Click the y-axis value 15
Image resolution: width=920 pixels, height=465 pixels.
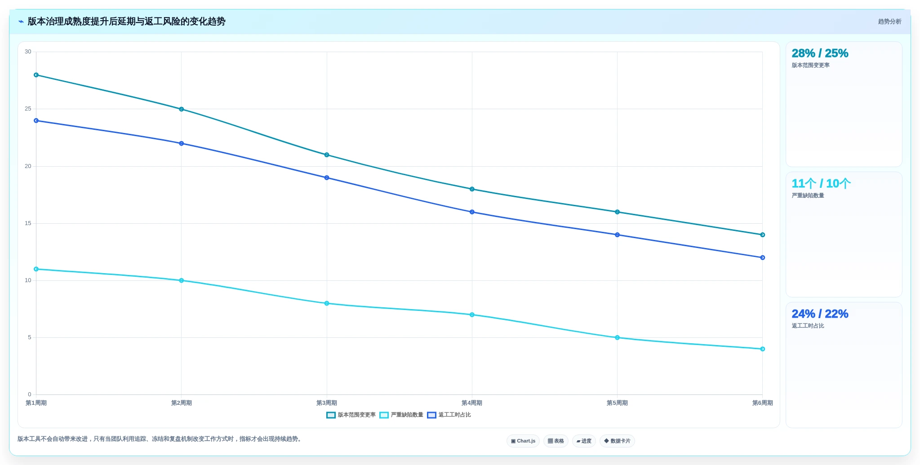tap(28, 223)
